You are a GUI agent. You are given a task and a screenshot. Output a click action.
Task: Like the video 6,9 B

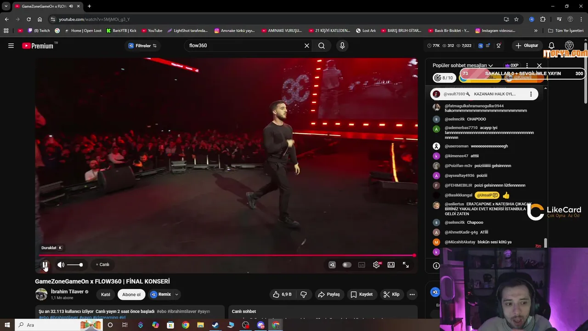coord(283,294)
